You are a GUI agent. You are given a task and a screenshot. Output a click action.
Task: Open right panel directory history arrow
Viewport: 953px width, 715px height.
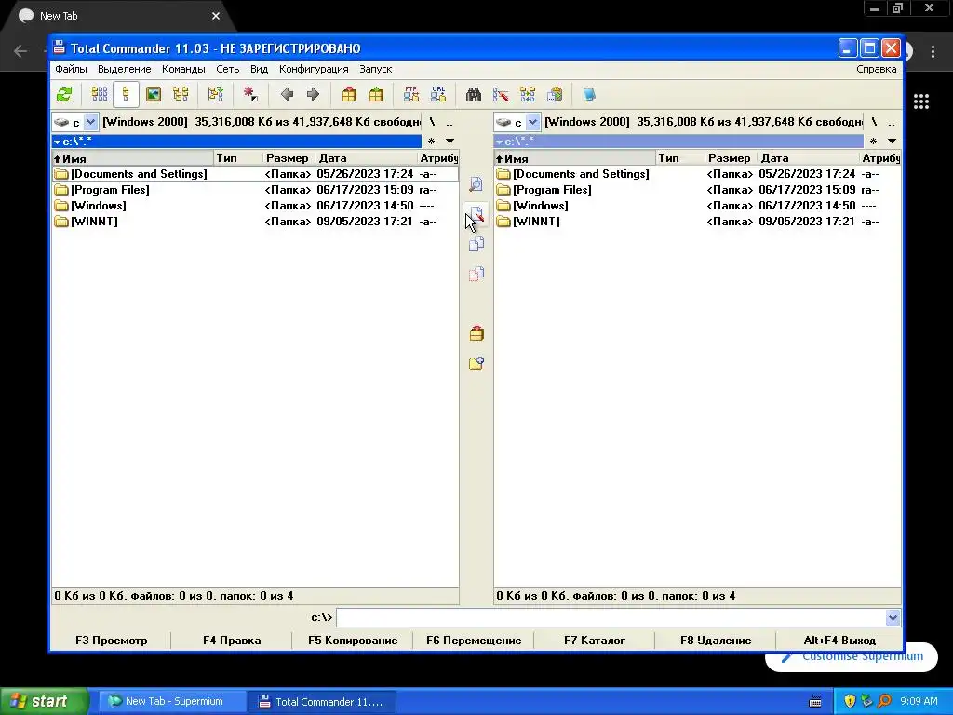tap(892, 142)
